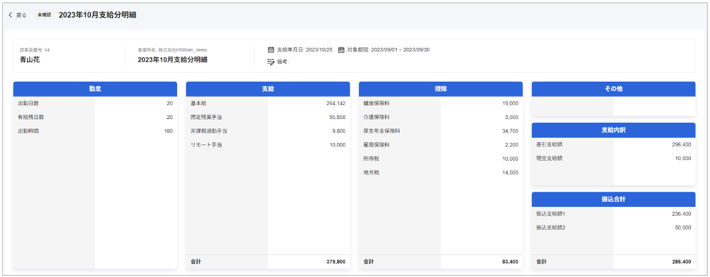Click the back chevron arrow icon
This screenshot has width=710, height=277.
10,15
